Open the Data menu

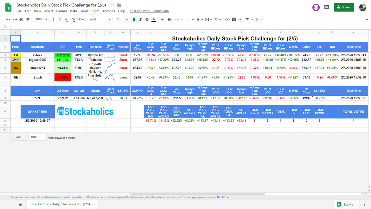tap(74, 11)
